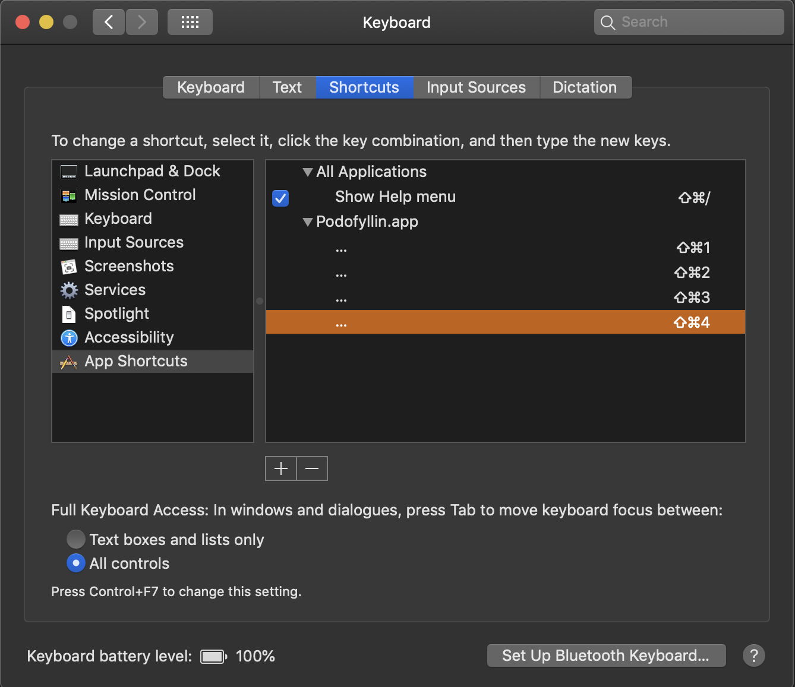Switch to the Dictation tab
This screenshot has height=687, width=795.
pos(585,87)
